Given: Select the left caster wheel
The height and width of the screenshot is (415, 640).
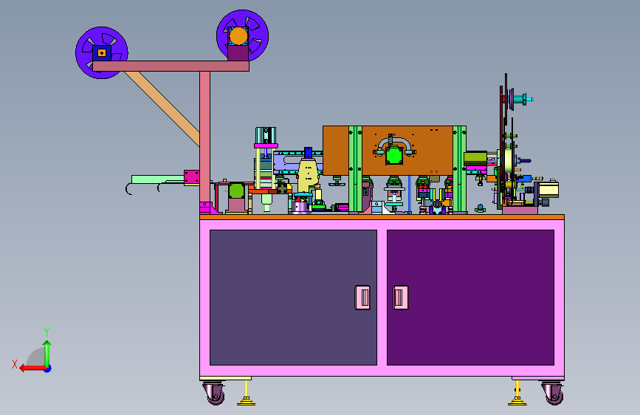Looking at the screenshot, I should click(x=215, y=394).
